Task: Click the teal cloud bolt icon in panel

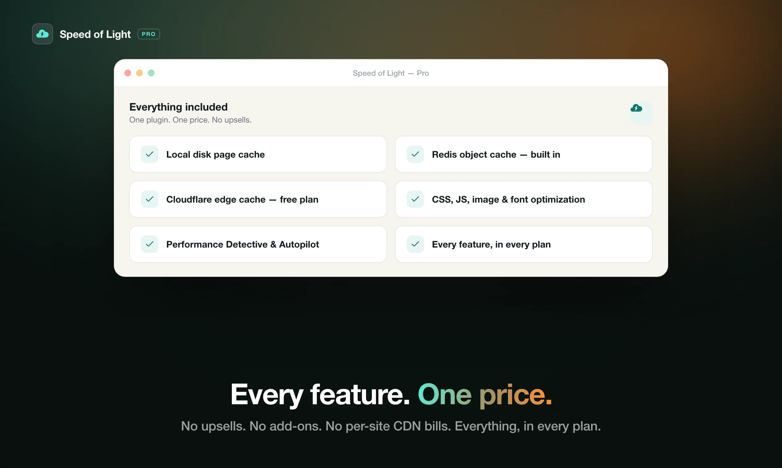Action: coord(636,108)
